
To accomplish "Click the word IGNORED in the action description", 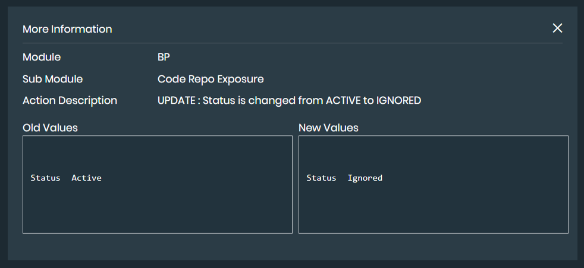I will click(398, 100).
